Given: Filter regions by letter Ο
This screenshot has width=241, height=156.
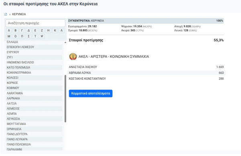Looking at the screenshot, I should pyautogui.click(x=16, y=36).
